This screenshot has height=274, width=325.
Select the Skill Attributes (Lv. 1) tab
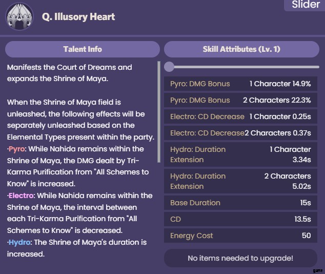(x=241, y=49)
